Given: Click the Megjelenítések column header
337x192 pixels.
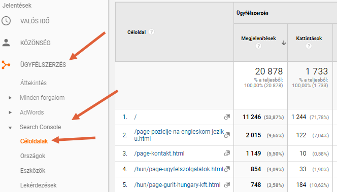Looking at the screenshot, I should [258, 39].
